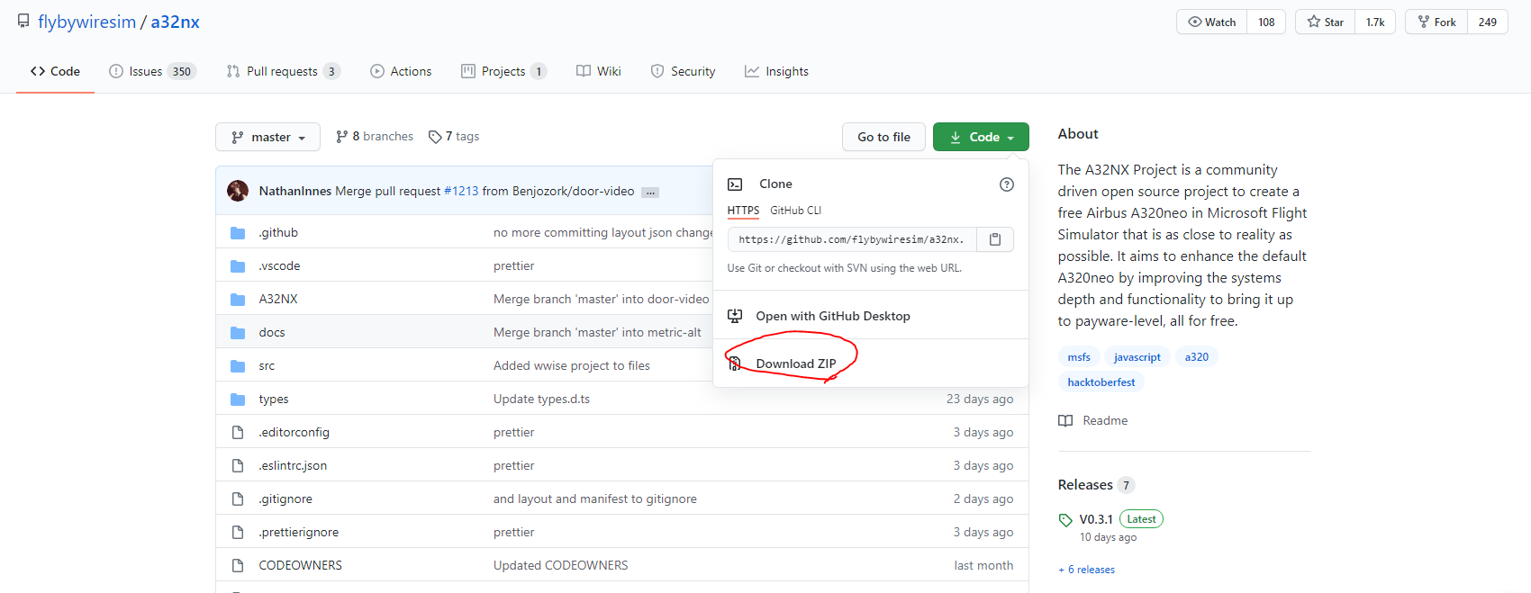Click the Go to file button
The image size is (1531, 593).
point(883,137)
